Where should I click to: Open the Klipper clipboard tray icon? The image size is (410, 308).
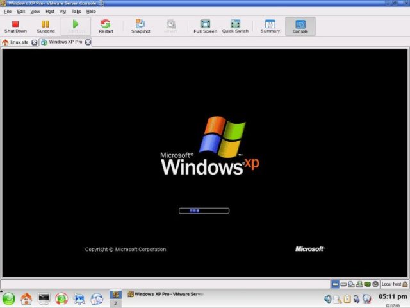[x=347, y=299]
